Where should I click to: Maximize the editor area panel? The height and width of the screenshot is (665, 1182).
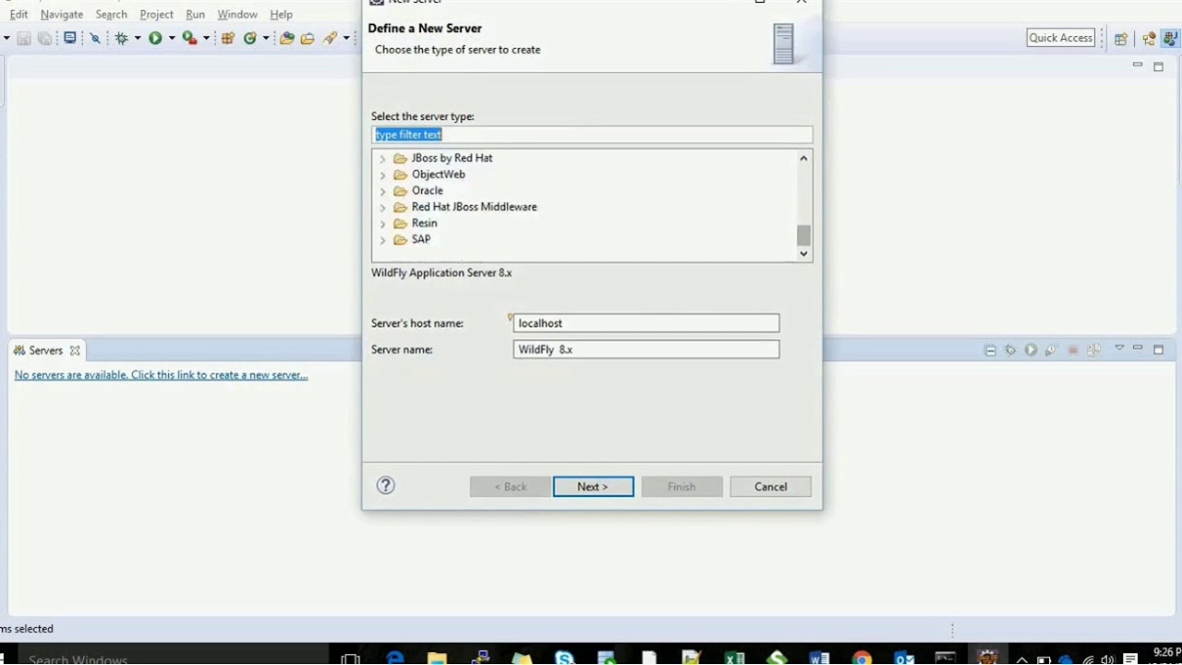(x=1158, y=66)
